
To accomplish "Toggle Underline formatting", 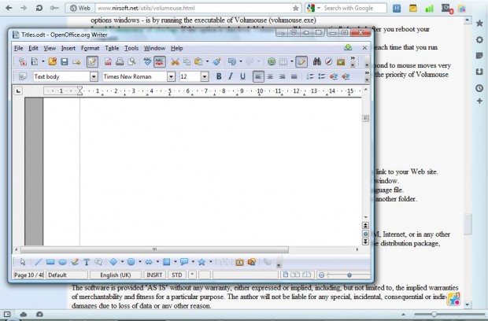I will (242, 76).
